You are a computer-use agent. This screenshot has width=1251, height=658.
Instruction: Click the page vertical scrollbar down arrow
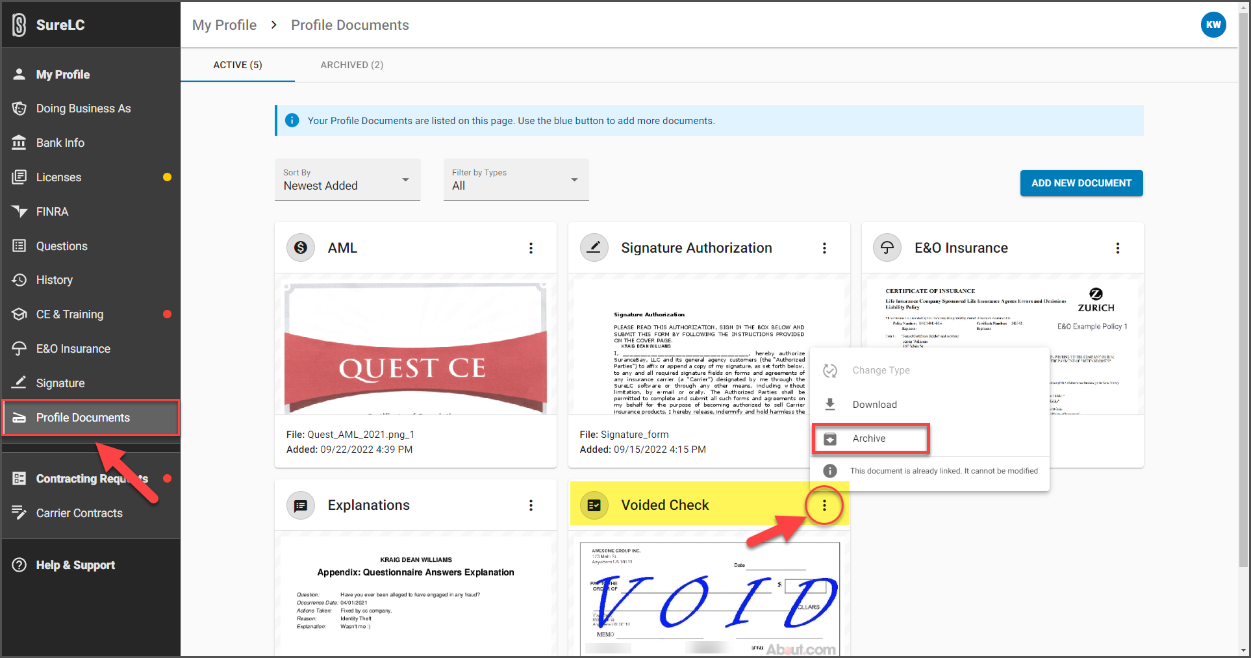tap(1244, 650)
